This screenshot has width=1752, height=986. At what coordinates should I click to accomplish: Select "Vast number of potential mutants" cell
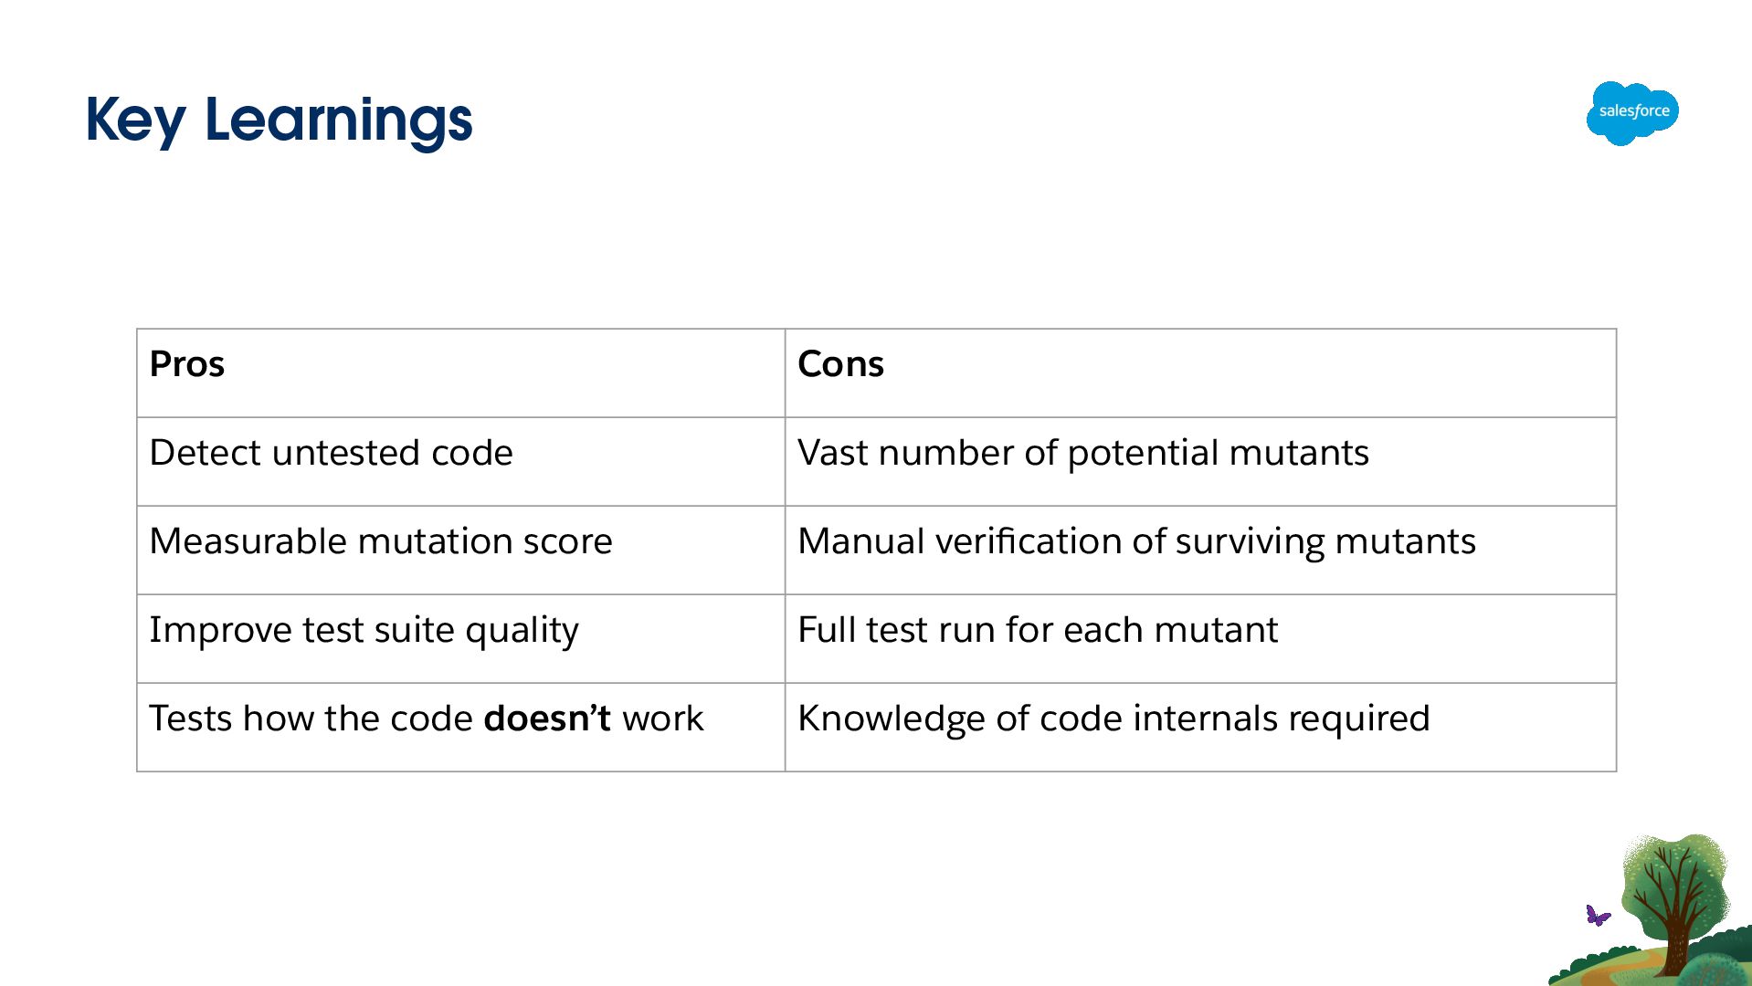coord(1082,453)
